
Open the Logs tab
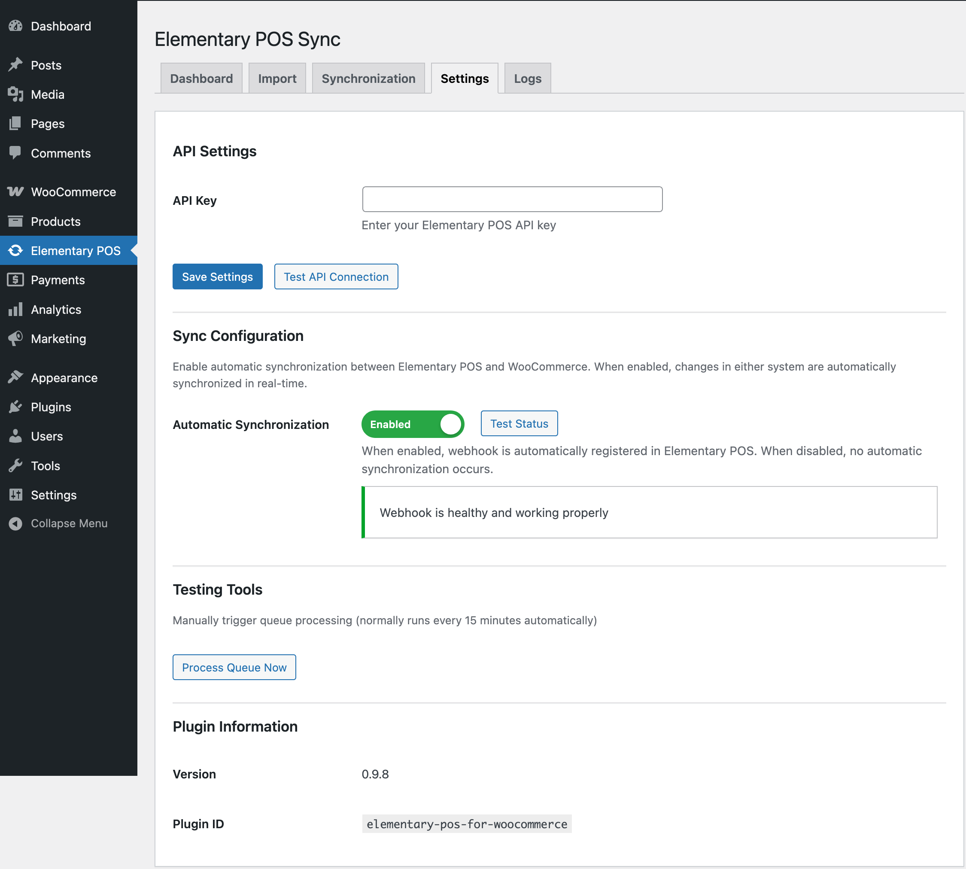point(527,79)
